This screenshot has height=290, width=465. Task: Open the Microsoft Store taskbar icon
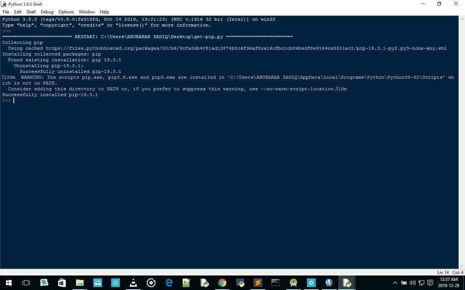(x=62, y=283)
